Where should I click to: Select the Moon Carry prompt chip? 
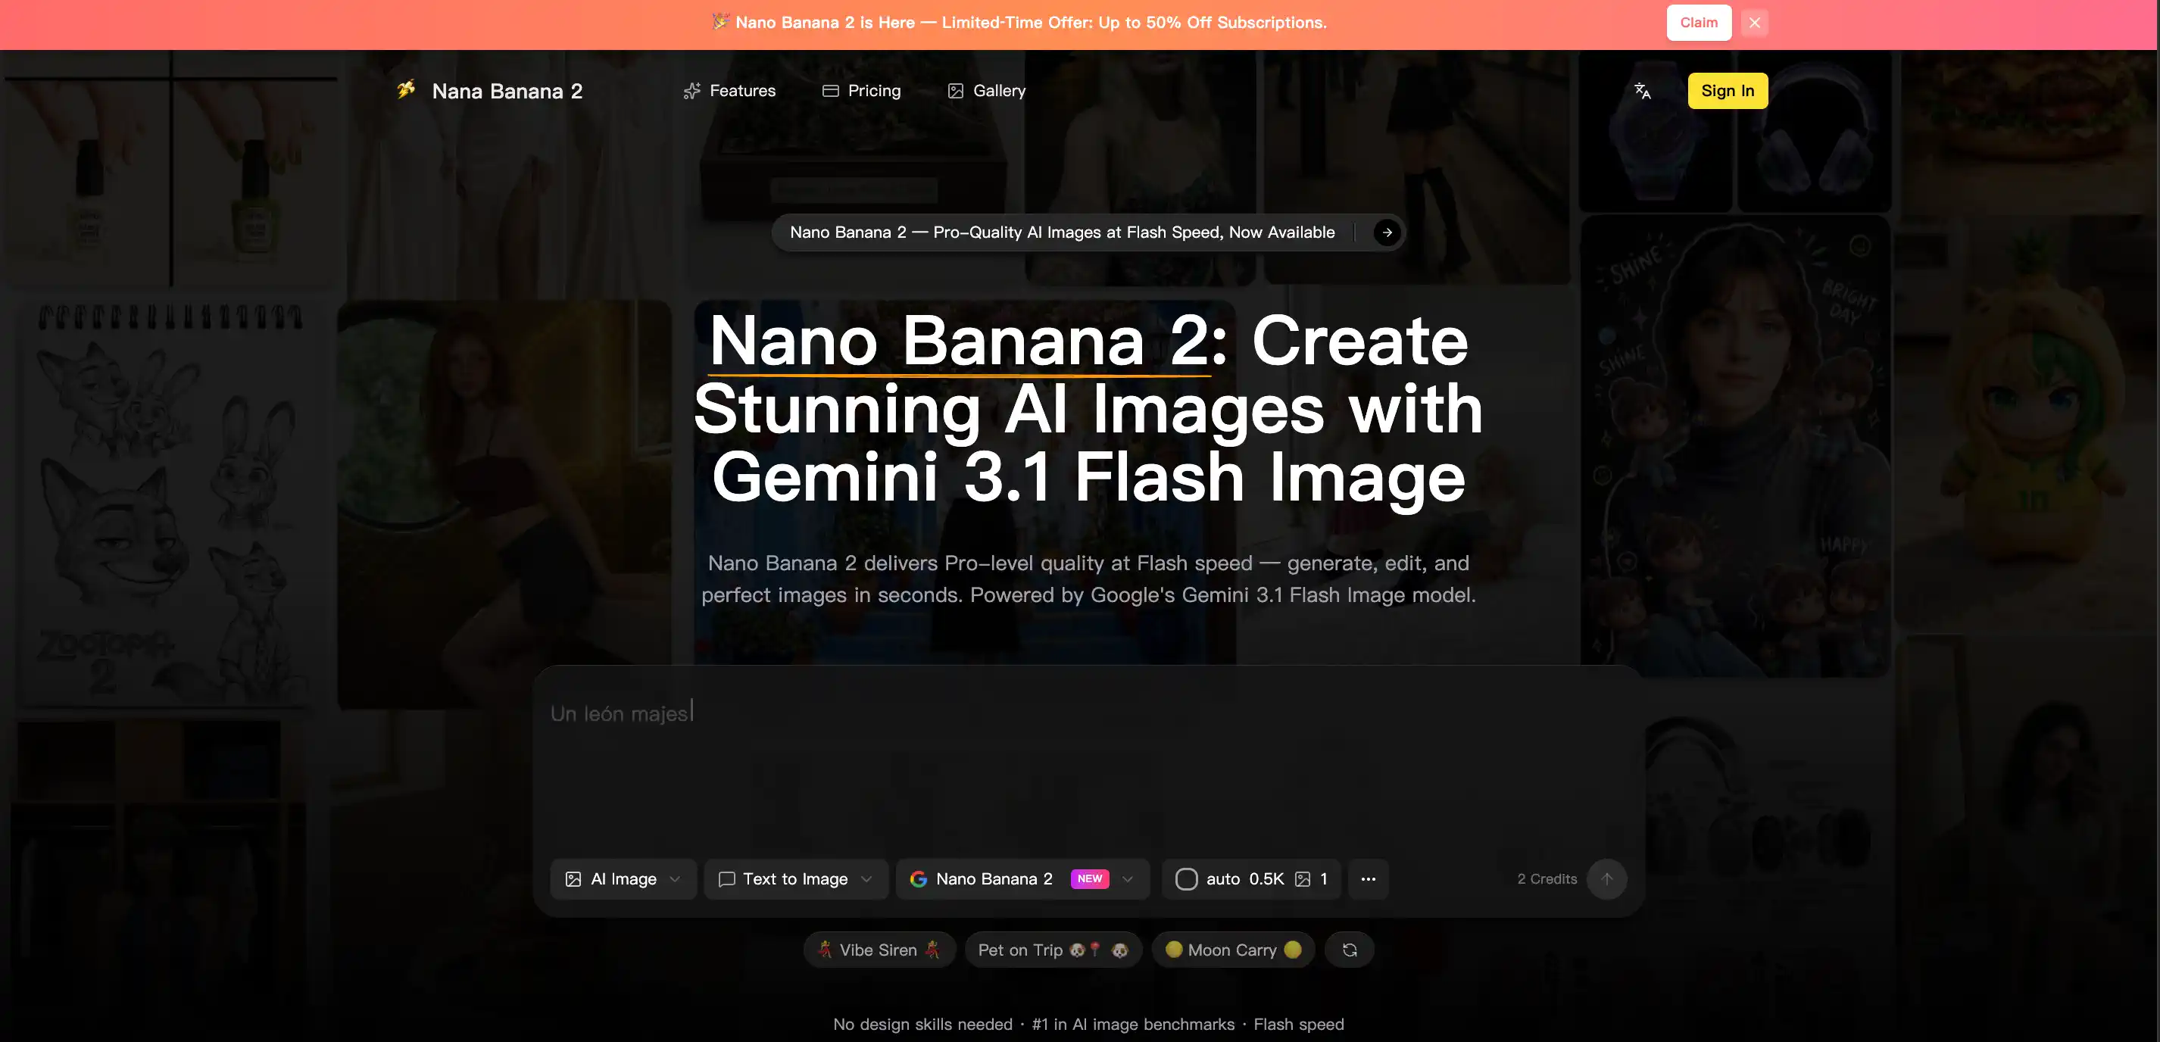coord(1233,949)
